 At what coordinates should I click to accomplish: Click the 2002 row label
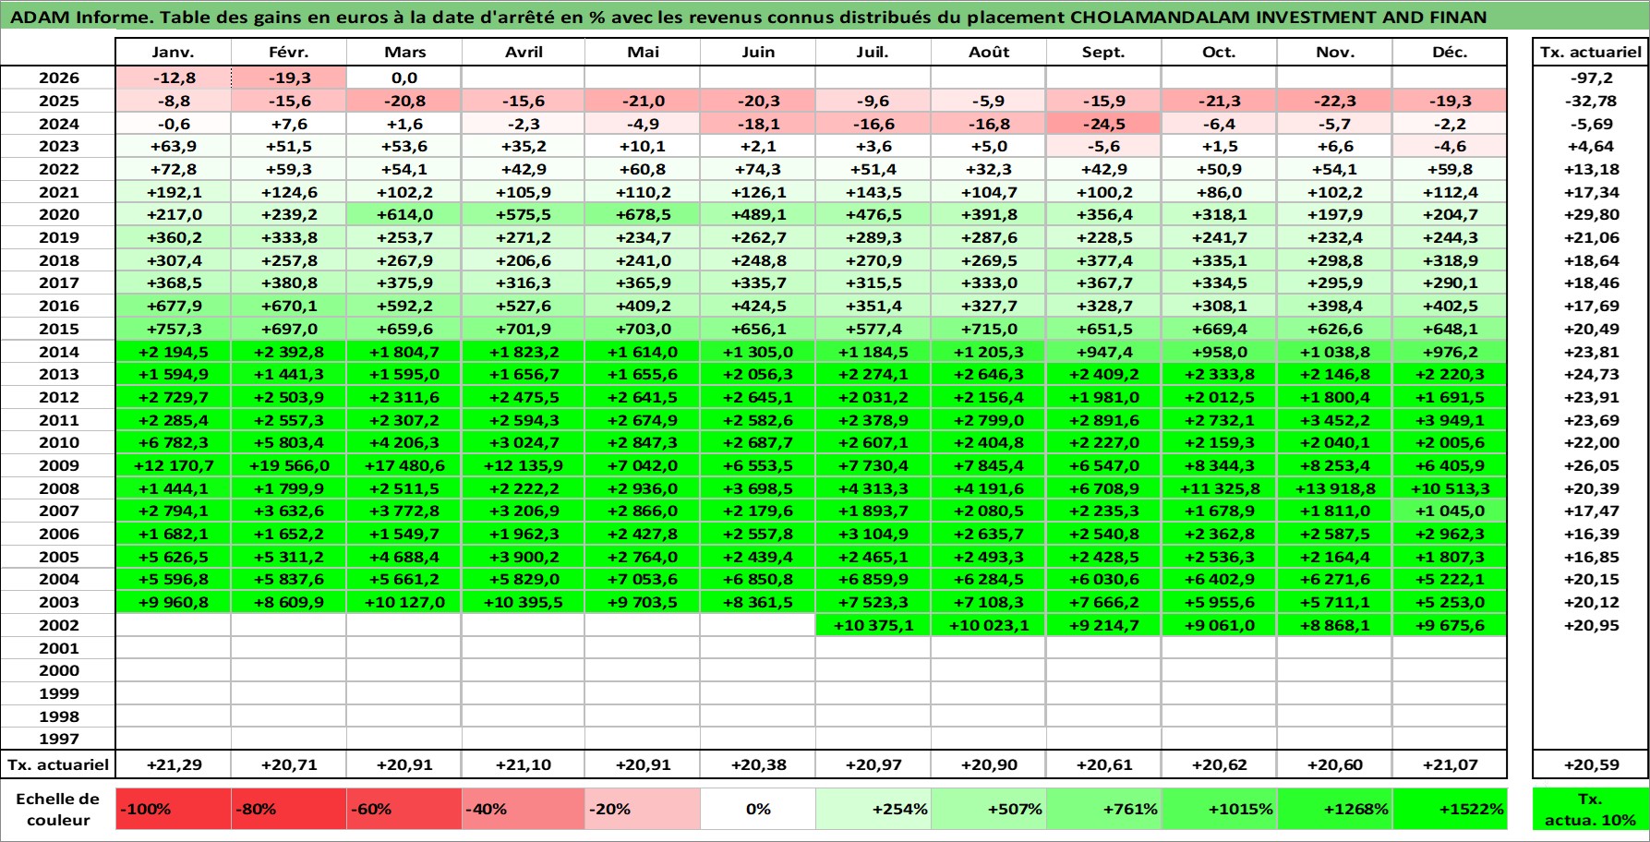[58, 625]
